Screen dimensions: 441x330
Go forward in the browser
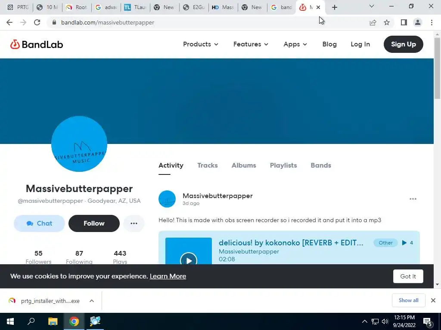pyautogui.click(x=23, y=22)
